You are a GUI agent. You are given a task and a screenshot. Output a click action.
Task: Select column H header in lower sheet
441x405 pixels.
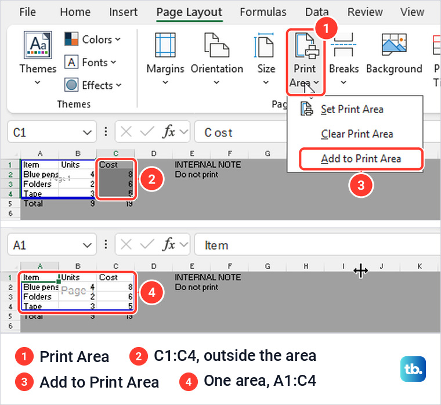tap(306, 266)
